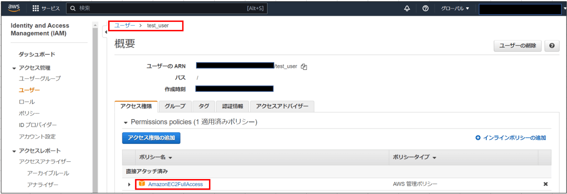This screenshot has height=194, width=567.
Task: Click the 概要 heading
Action: tap(125, 44)
